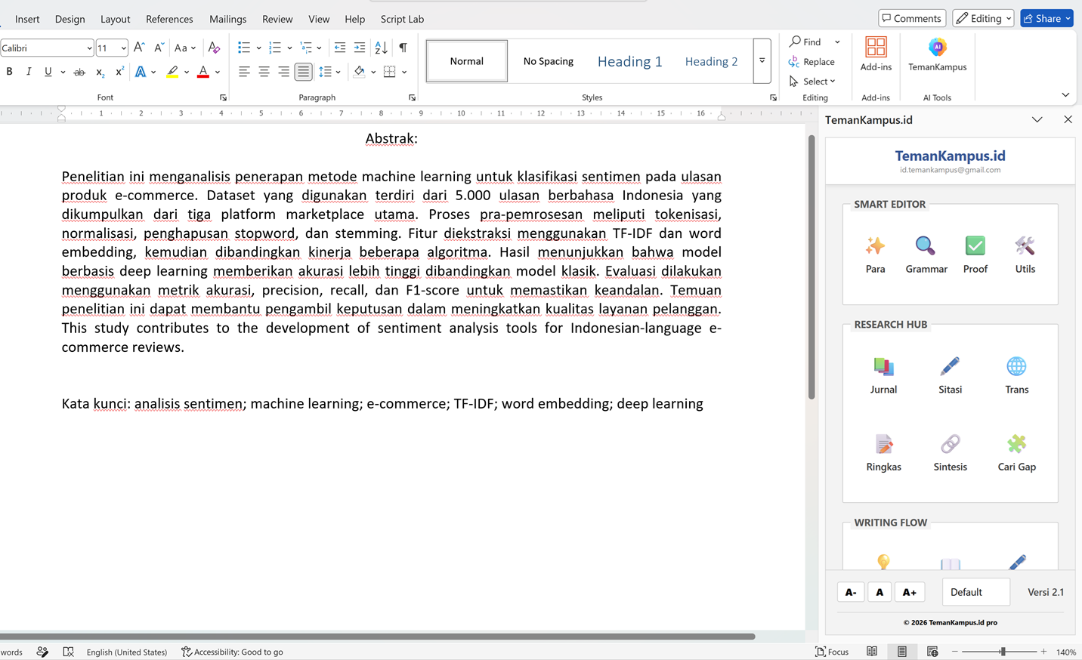The image size is (1082, 660).
Task: Click the A+ enlarge text button
Action: pyautogui.click(x=910, y=592)
